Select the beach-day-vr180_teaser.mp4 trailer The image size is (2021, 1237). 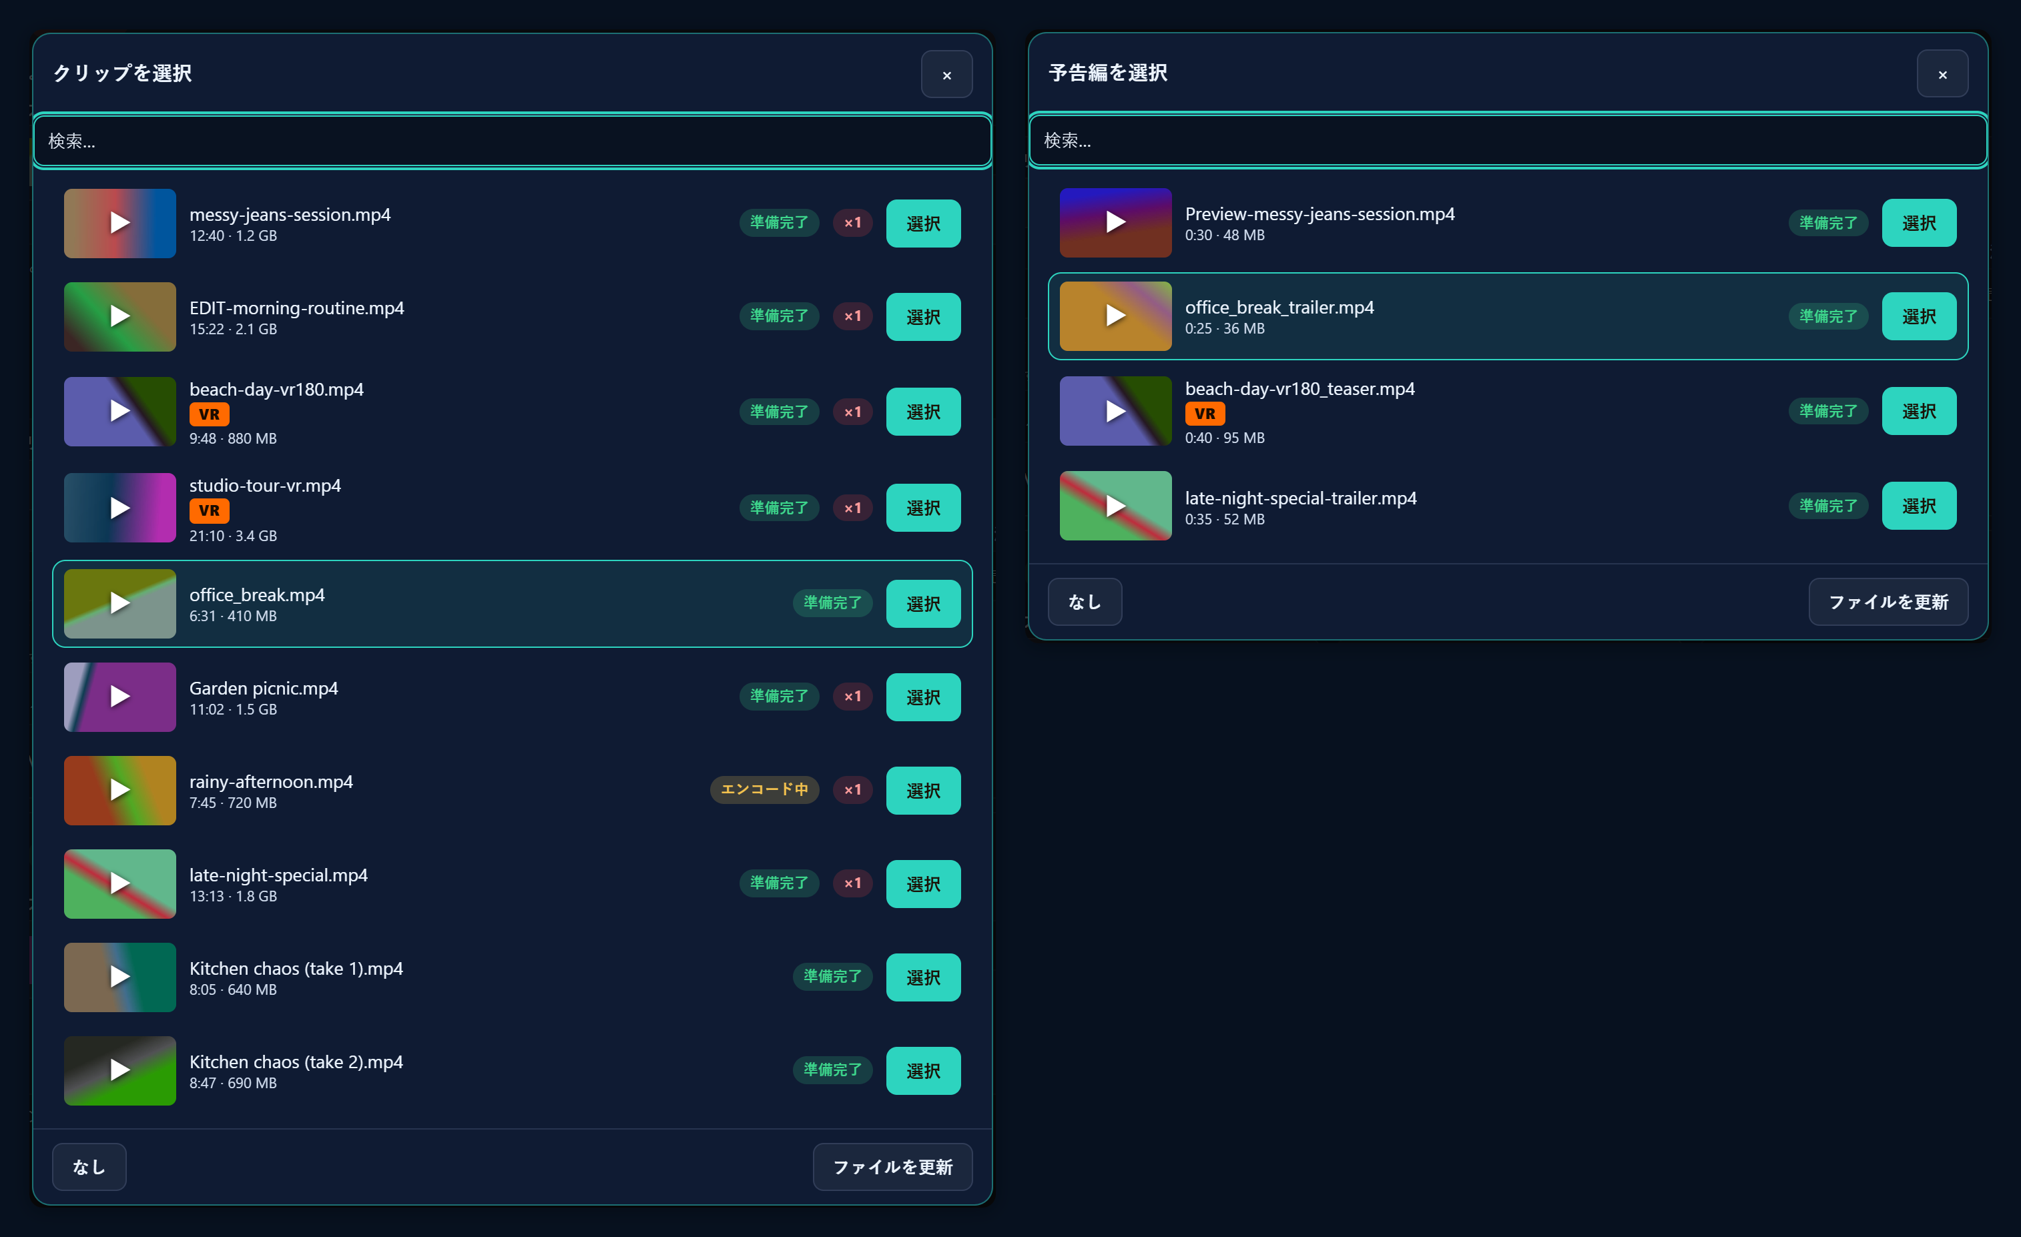(x=1918, y=411)
